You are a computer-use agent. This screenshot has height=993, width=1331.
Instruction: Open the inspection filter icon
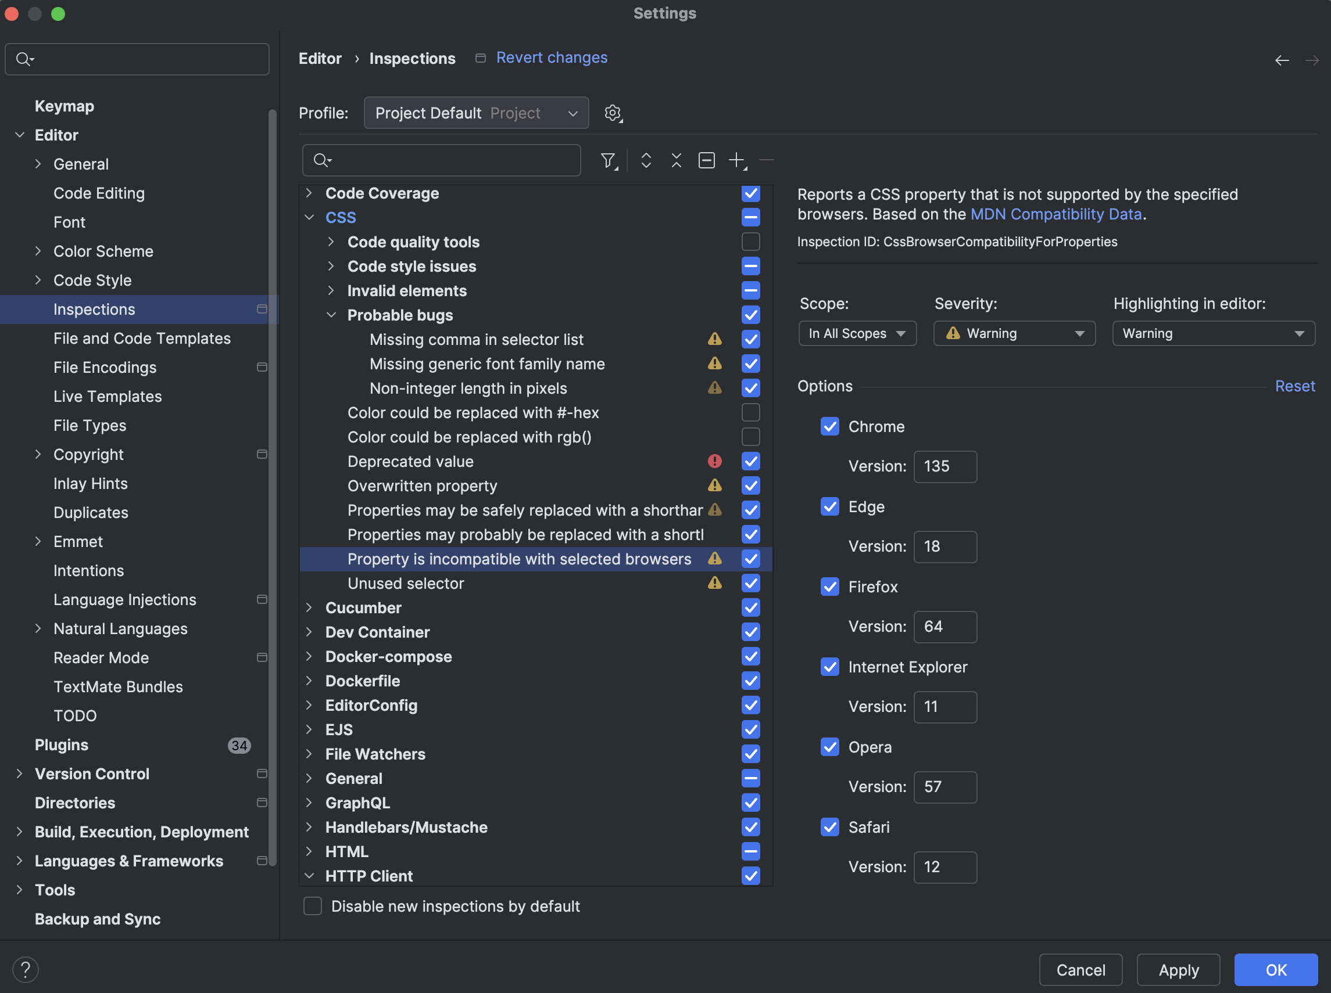(608, 160)
